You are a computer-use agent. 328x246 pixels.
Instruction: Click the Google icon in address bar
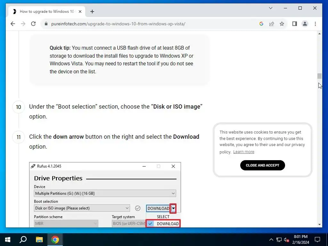261,24
